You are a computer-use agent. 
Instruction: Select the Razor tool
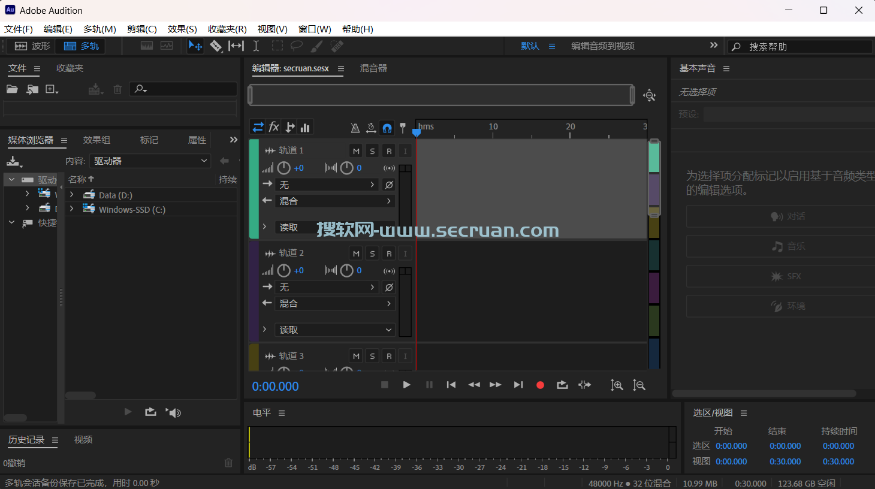coord(216,46)
